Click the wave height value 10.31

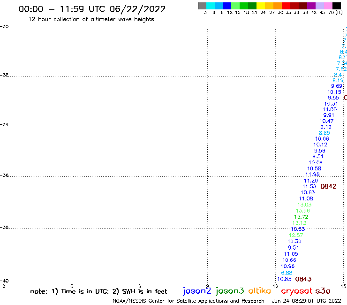click(331, 104)
